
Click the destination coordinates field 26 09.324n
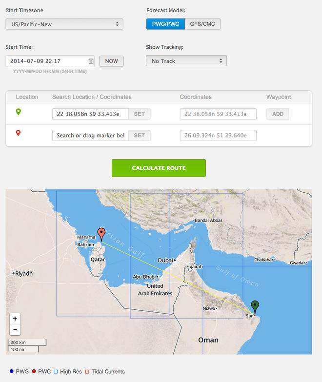coord(218,136)
